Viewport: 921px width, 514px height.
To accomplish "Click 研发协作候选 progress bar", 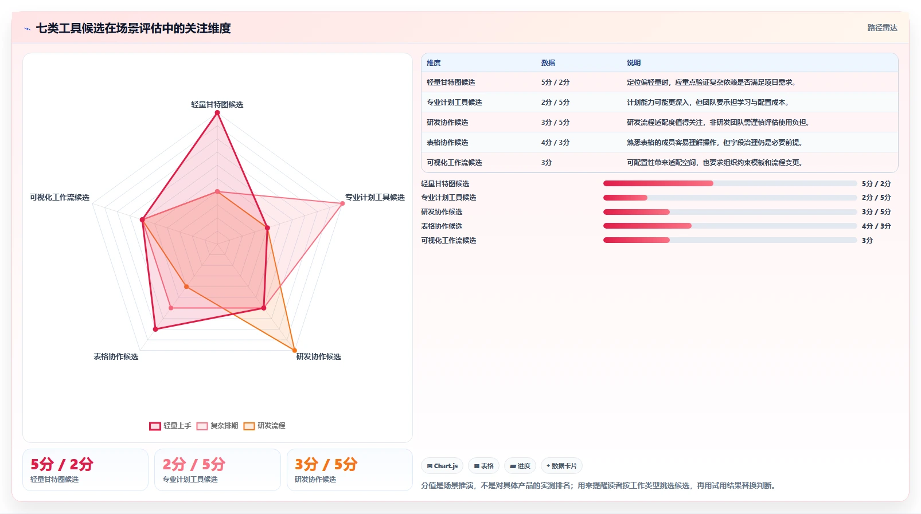I will [x=730, y=212].
